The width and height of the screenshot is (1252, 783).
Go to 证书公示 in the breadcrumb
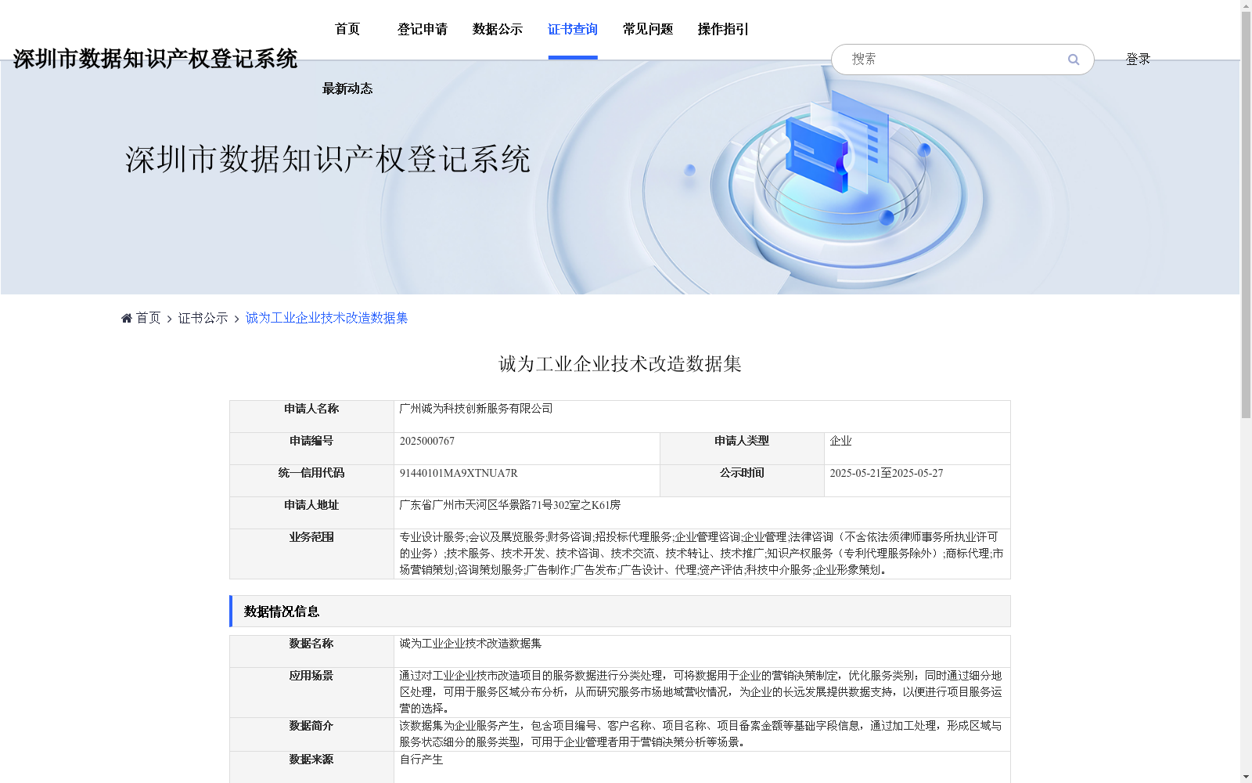click(x=203, y=318)
